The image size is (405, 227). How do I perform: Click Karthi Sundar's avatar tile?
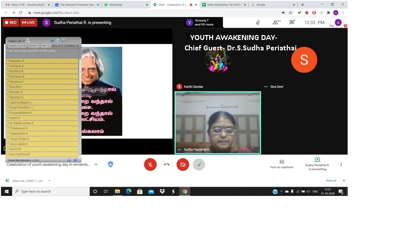[x=218, y=61]
